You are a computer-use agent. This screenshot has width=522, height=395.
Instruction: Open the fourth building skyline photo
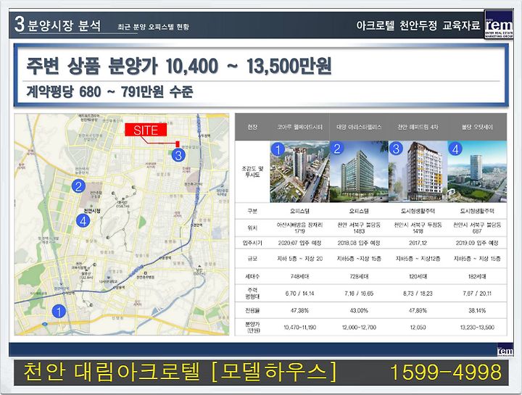click(477, 171)
